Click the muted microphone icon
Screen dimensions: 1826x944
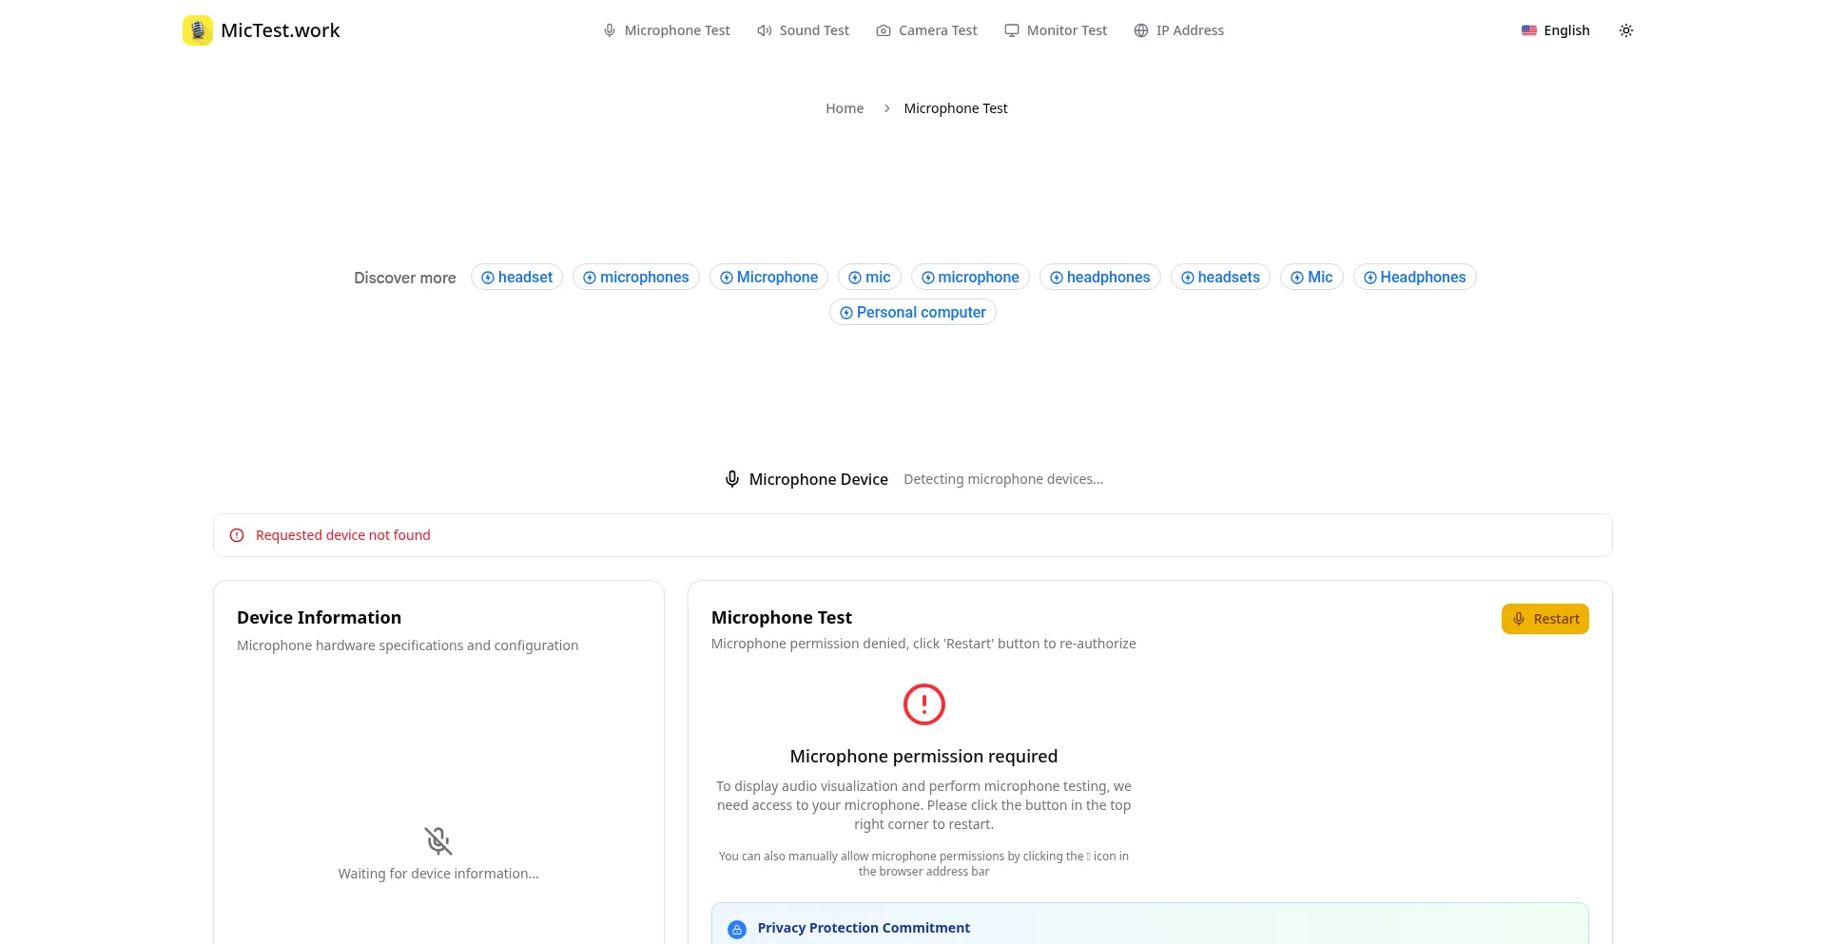tap(438, 840)
